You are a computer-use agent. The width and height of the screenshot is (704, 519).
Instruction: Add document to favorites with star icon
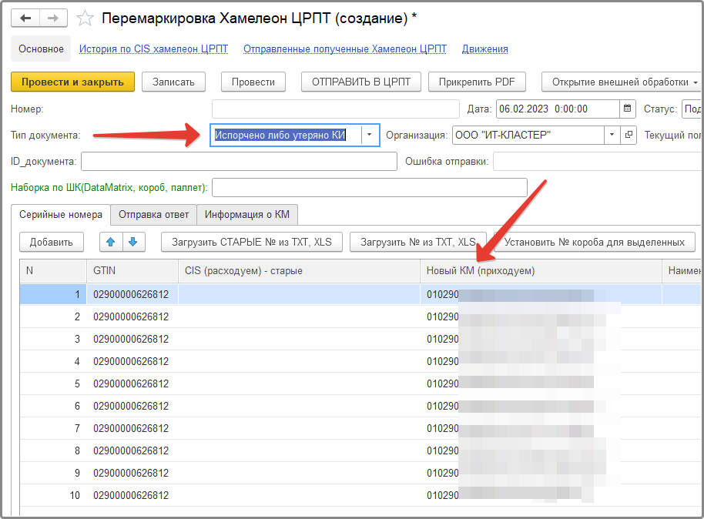85,18
